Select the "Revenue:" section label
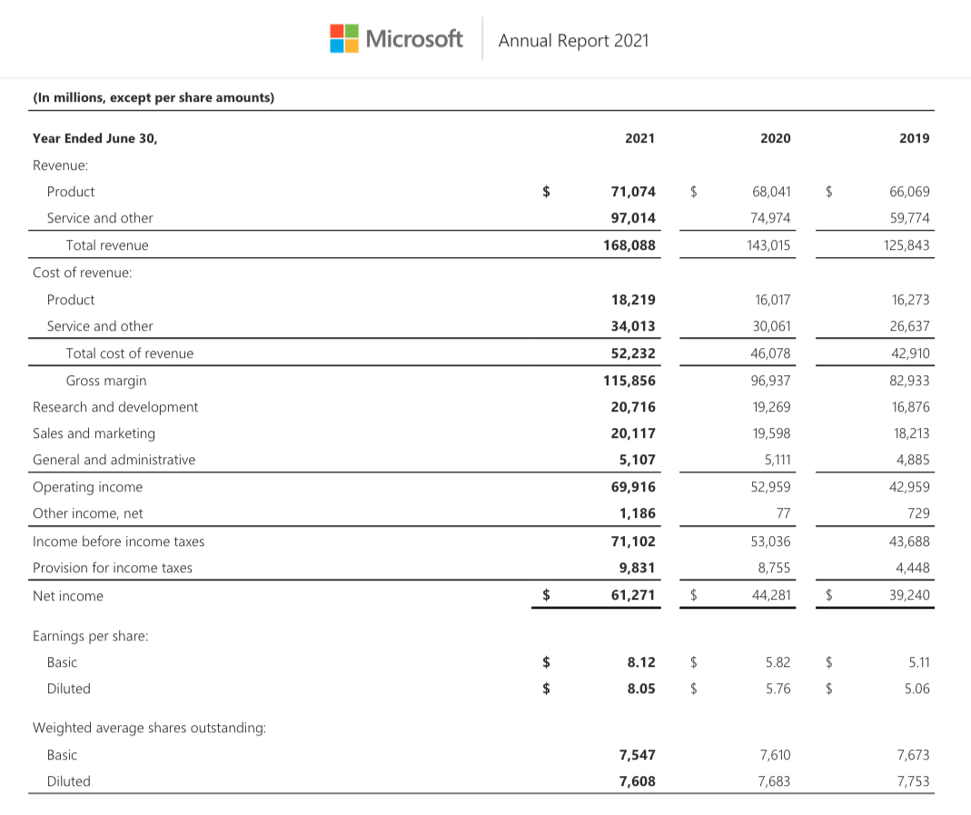This screenshot has width=971, height=815. 61,165
